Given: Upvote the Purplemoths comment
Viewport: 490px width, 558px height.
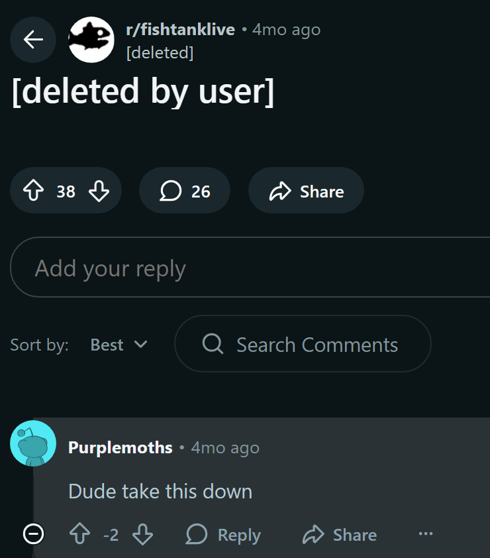Looking at the screenshot, I should click(x=79, y=535).
